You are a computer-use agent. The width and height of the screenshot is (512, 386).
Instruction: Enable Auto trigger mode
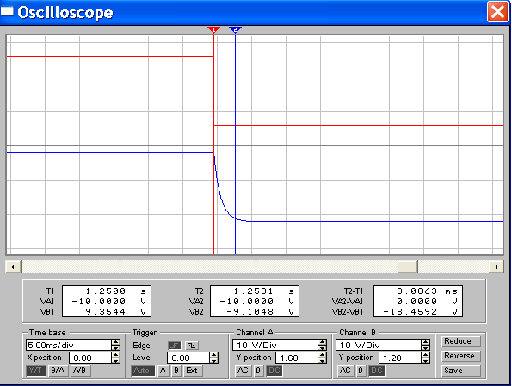click(x=143, y=371)
